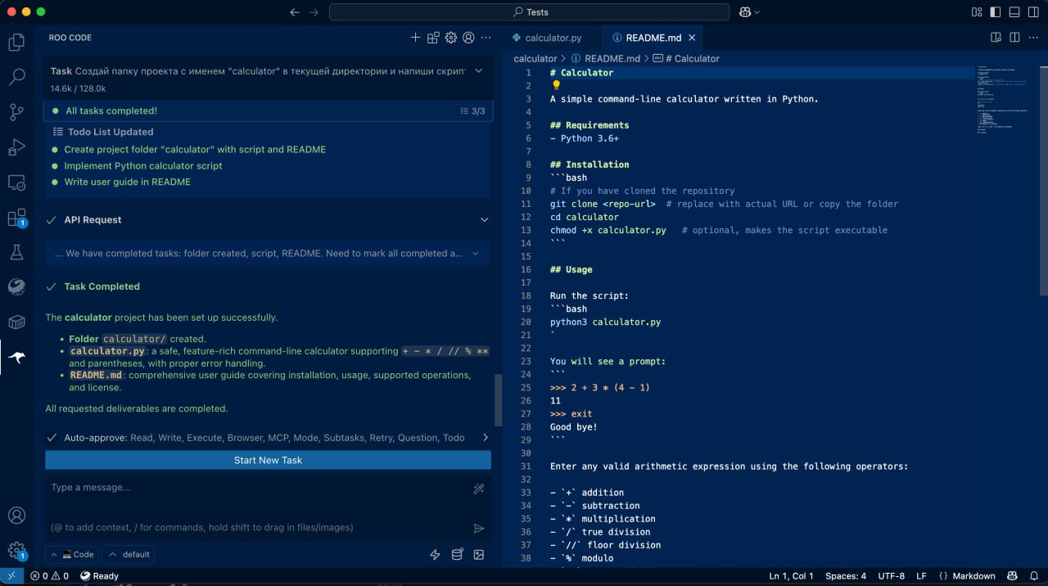Open the Source Control view
The image size is (1048, 586).
16,112
